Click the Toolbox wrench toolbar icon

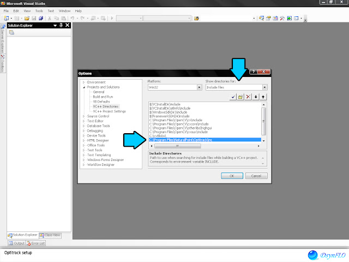[x=282, y=18]
